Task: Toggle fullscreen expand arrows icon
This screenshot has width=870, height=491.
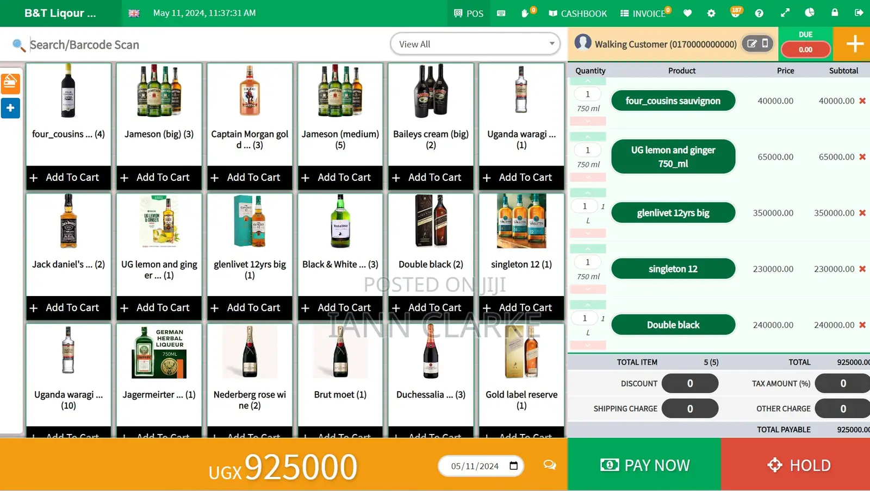Action: (x=785, y=13)
